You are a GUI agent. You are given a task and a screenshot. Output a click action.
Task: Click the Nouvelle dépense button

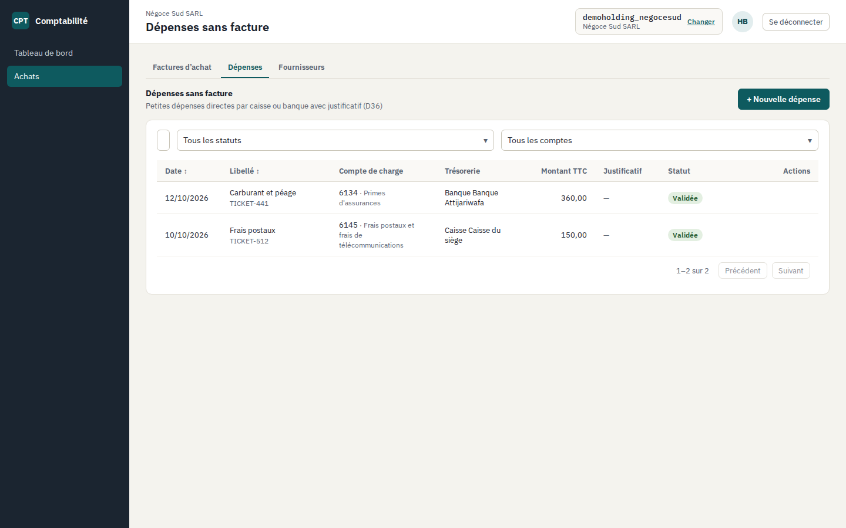[784, 99]
